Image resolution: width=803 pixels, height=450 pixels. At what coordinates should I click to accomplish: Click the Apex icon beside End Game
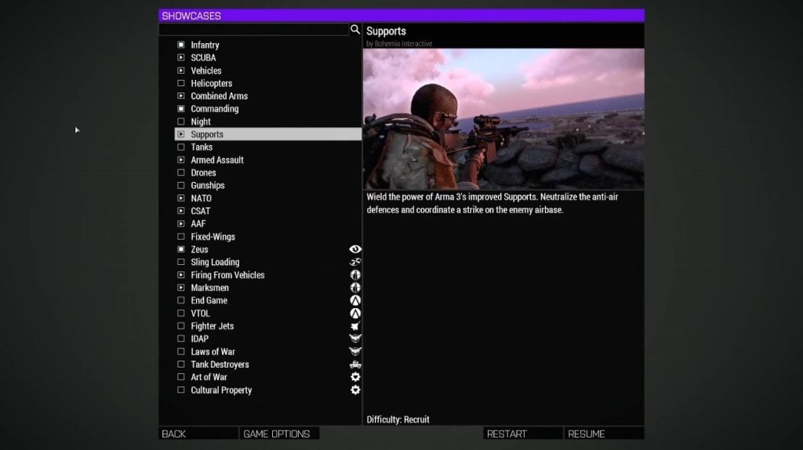[355, 300]
